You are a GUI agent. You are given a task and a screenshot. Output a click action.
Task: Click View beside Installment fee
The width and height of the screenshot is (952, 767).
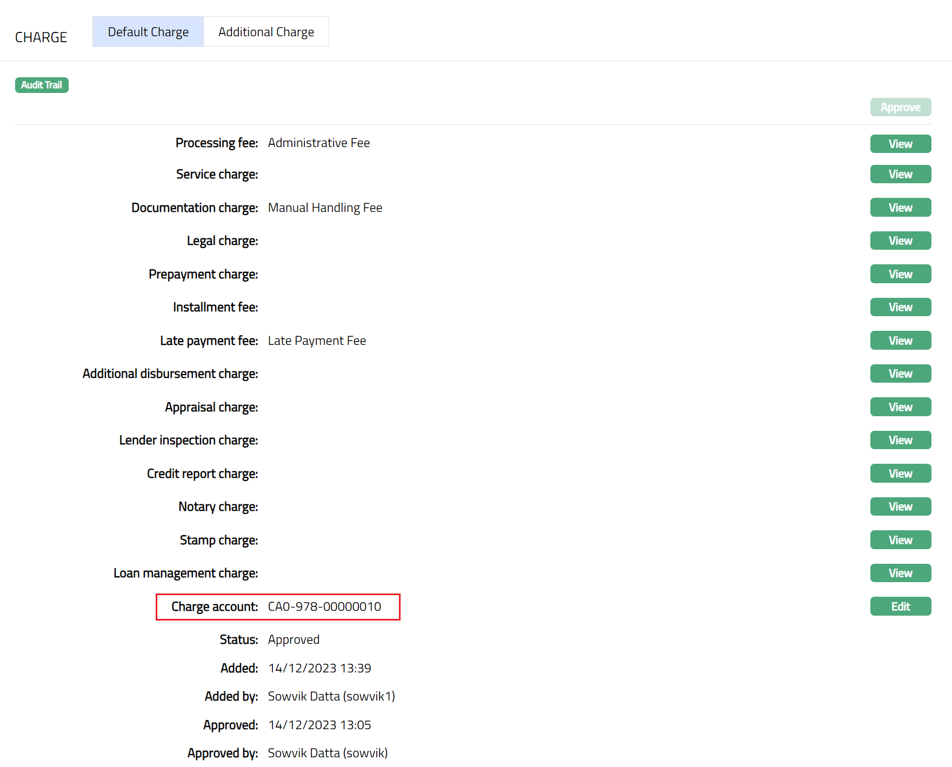pos(900,307)
